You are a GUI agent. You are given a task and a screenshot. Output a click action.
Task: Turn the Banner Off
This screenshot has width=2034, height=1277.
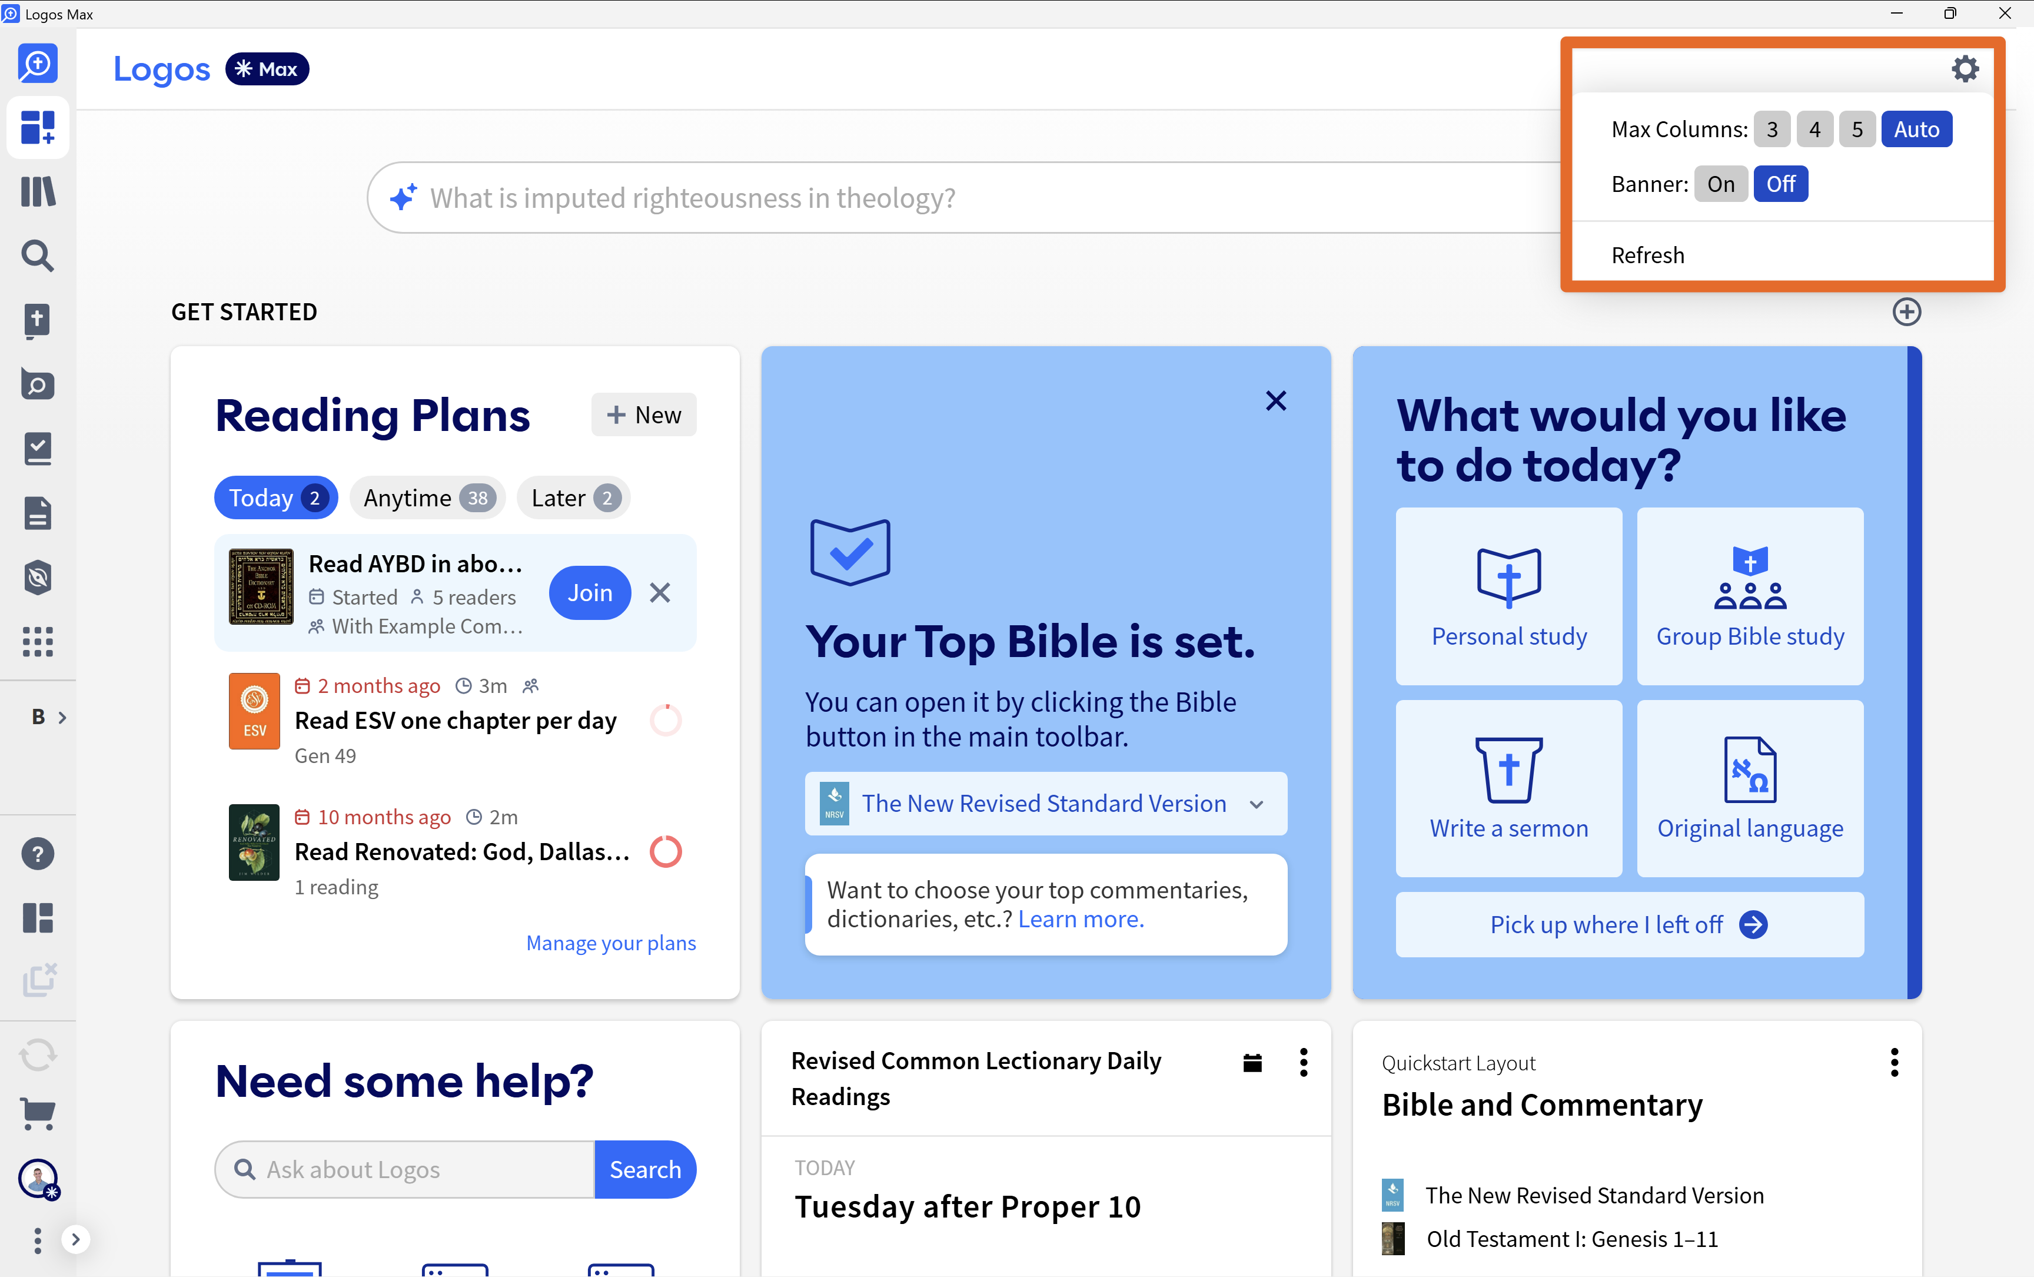click(1781, 184)
